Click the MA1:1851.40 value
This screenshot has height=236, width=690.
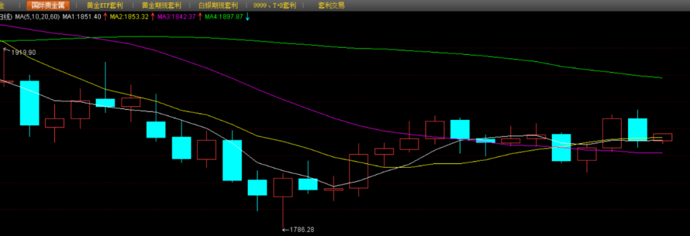(x=82, y=17)
